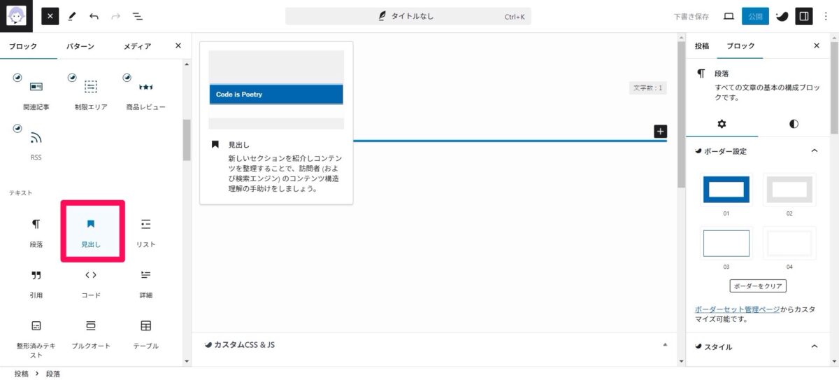Switch to the パターン tab
The height and width of the screenshot is (380, 839).
[80, 46]
